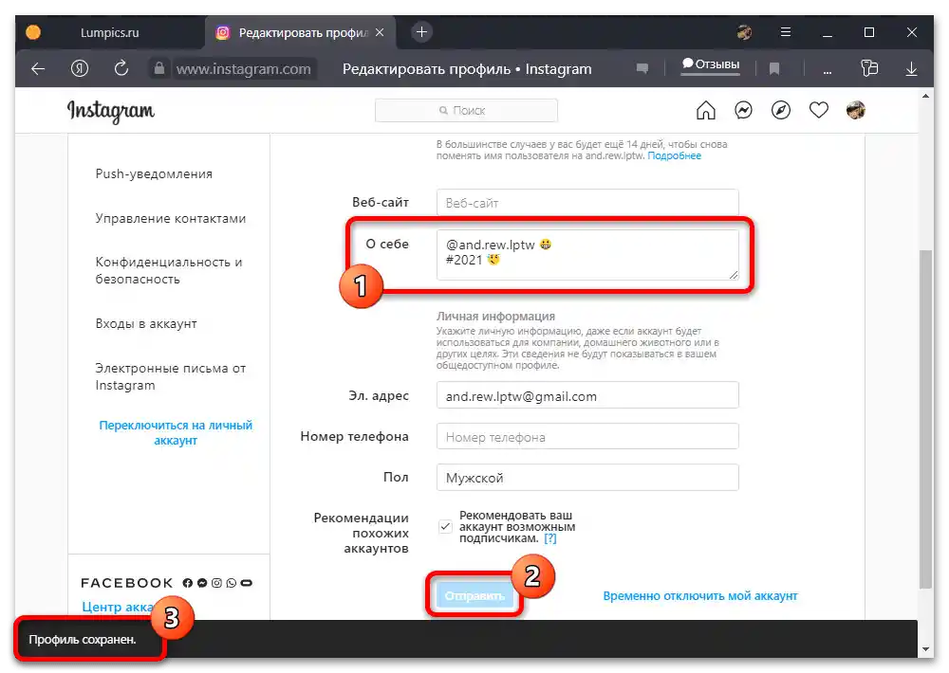Open Instagram Messenger direct icon
The height and width of the screenshot is (673, 949).
(x=743, y=110)
